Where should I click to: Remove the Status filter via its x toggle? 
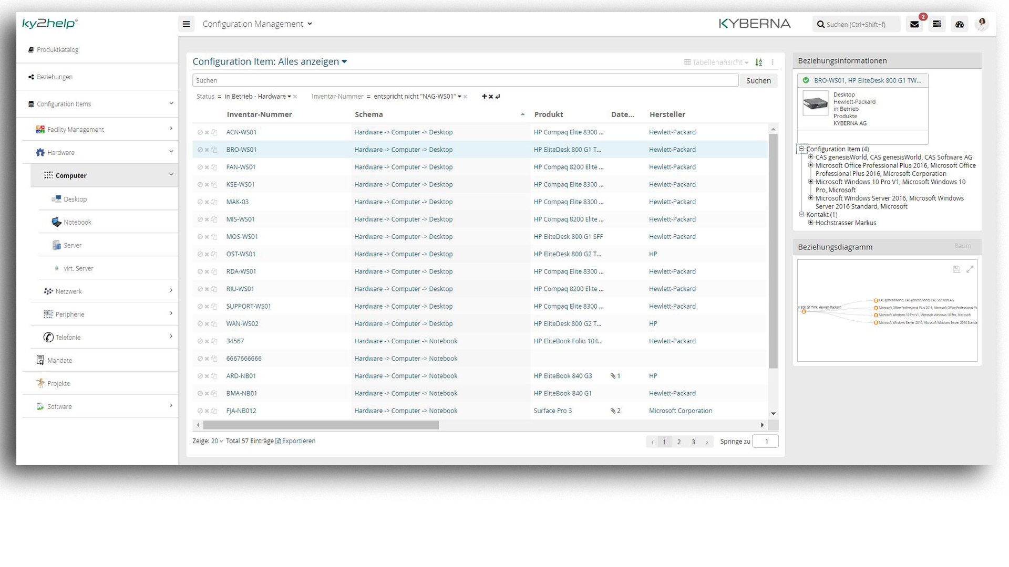[295, 97]
